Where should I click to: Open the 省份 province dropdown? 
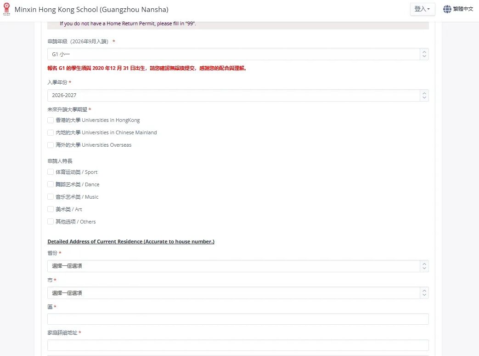click(x=237, y=266)
